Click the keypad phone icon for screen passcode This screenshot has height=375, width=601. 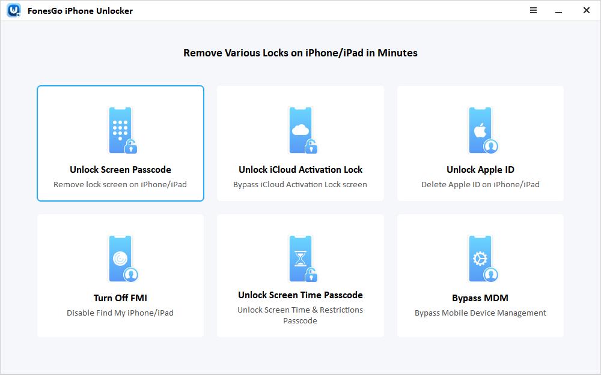(121, 130)
